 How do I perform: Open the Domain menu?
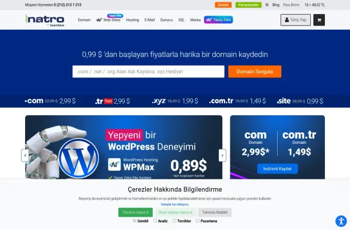(84, 20)
